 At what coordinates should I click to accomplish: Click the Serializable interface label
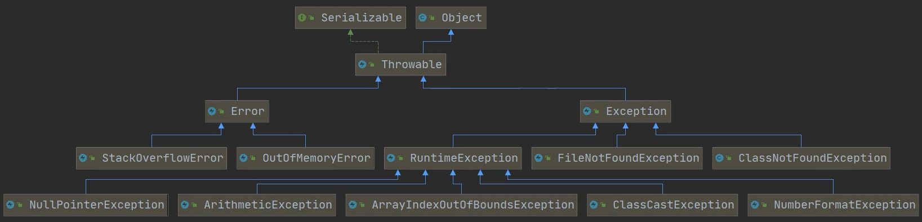362,18
